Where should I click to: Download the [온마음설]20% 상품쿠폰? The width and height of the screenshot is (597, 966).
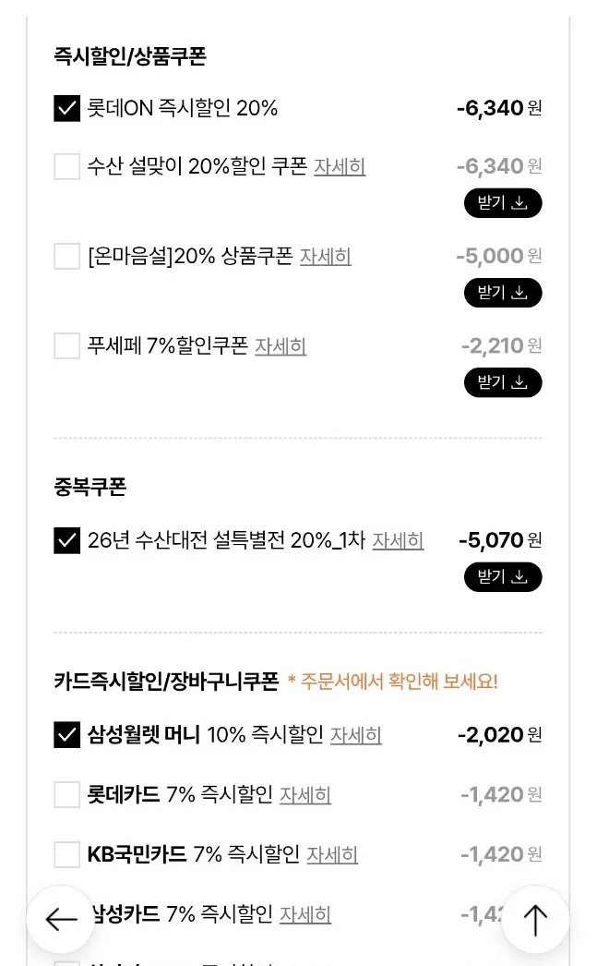tap(503, 293)
